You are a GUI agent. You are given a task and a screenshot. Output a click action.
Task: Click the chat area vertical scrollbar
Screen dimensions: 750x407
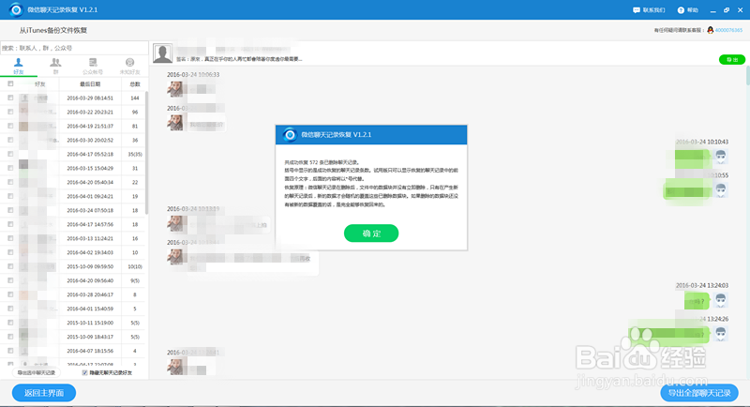click(747, 76)
